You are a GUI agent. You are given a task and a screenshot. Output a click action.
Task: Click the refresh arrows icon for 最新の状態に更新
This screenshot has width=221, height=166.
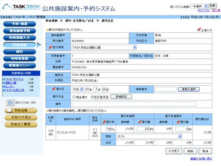click(x=10, y=102)
